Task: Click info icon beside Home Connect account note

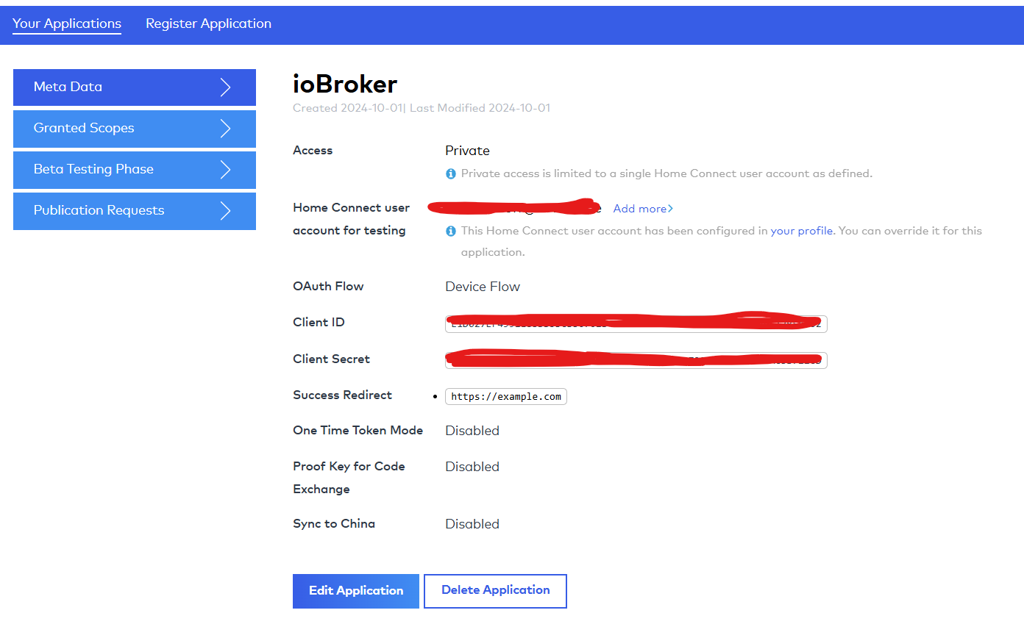Action: pyautogui.click(x=451, y=231)
